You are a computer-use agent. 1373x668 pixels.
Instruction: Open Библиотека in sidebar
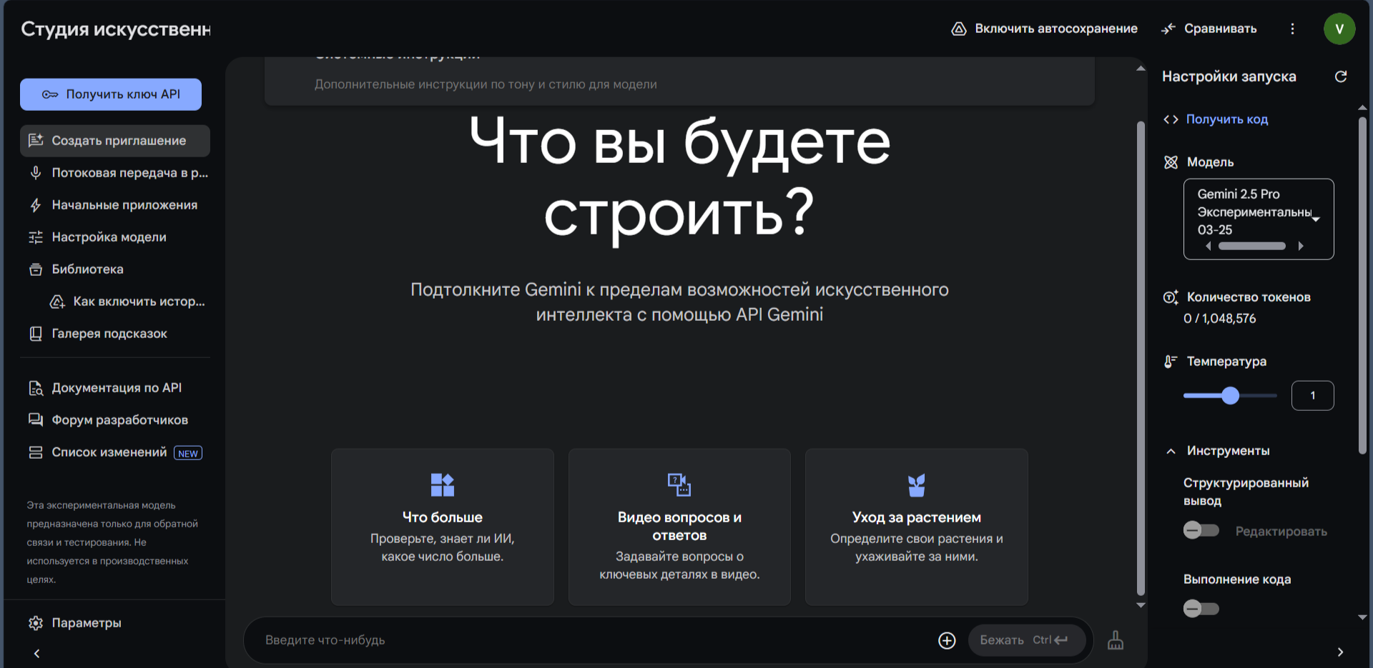click(115, 269)
